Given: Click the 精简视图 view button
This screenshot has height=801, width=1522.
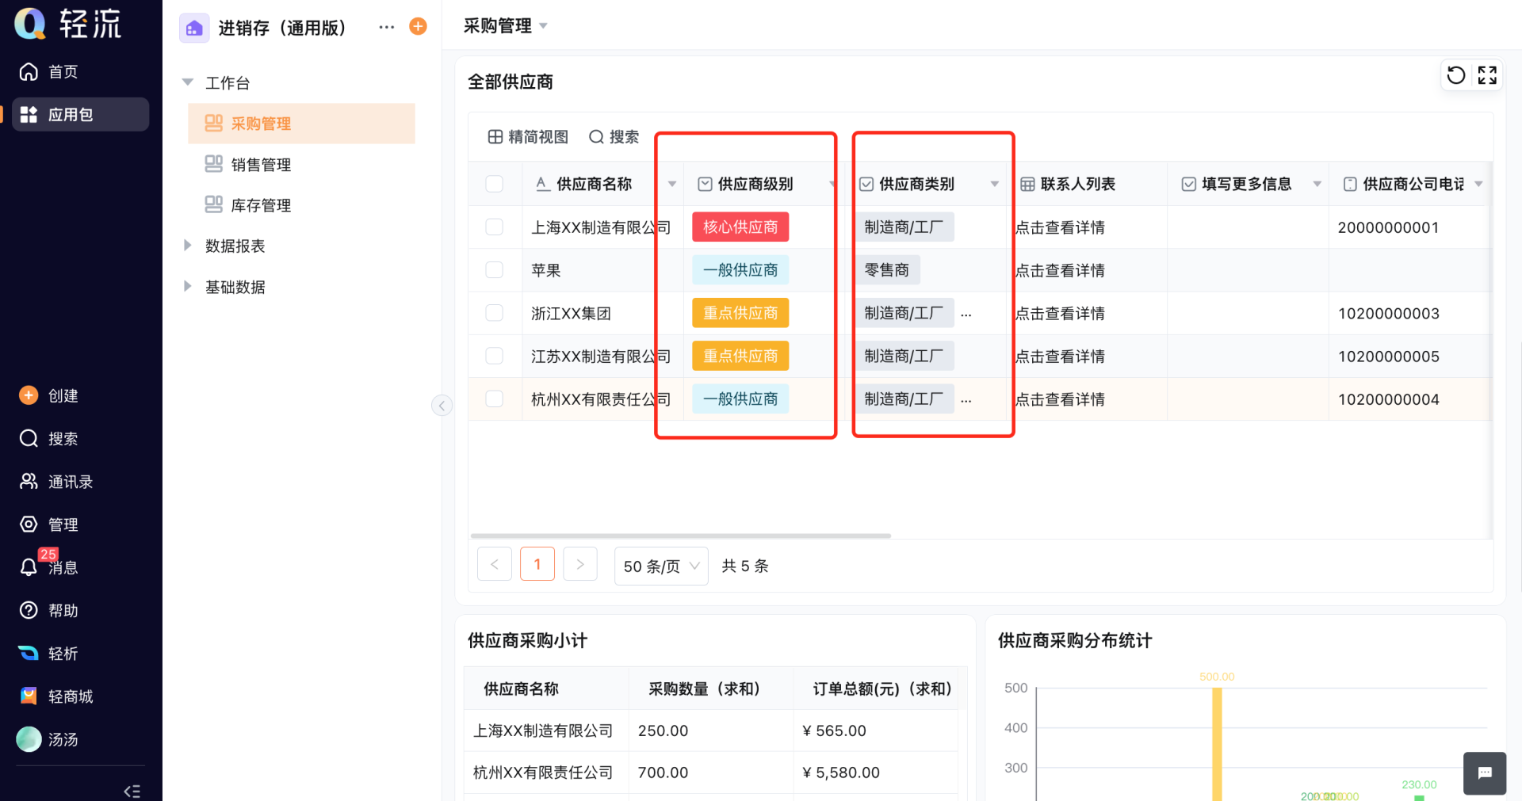Looking at the screenshot, I should pyautogui.click(x=528, y=137).
